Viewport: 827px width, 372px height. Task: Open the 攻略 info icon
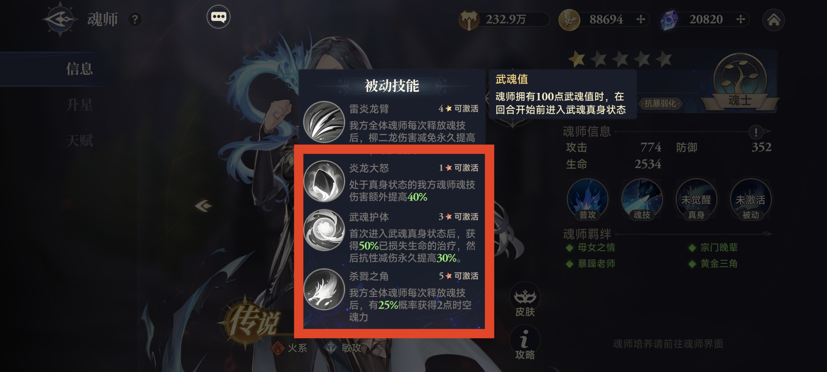pyautogui.click(x=524, y=343)
